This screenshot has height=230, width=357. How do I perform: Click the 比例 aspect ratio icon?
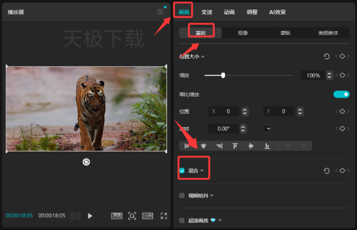pyautogui.click(x=148, y=216)
